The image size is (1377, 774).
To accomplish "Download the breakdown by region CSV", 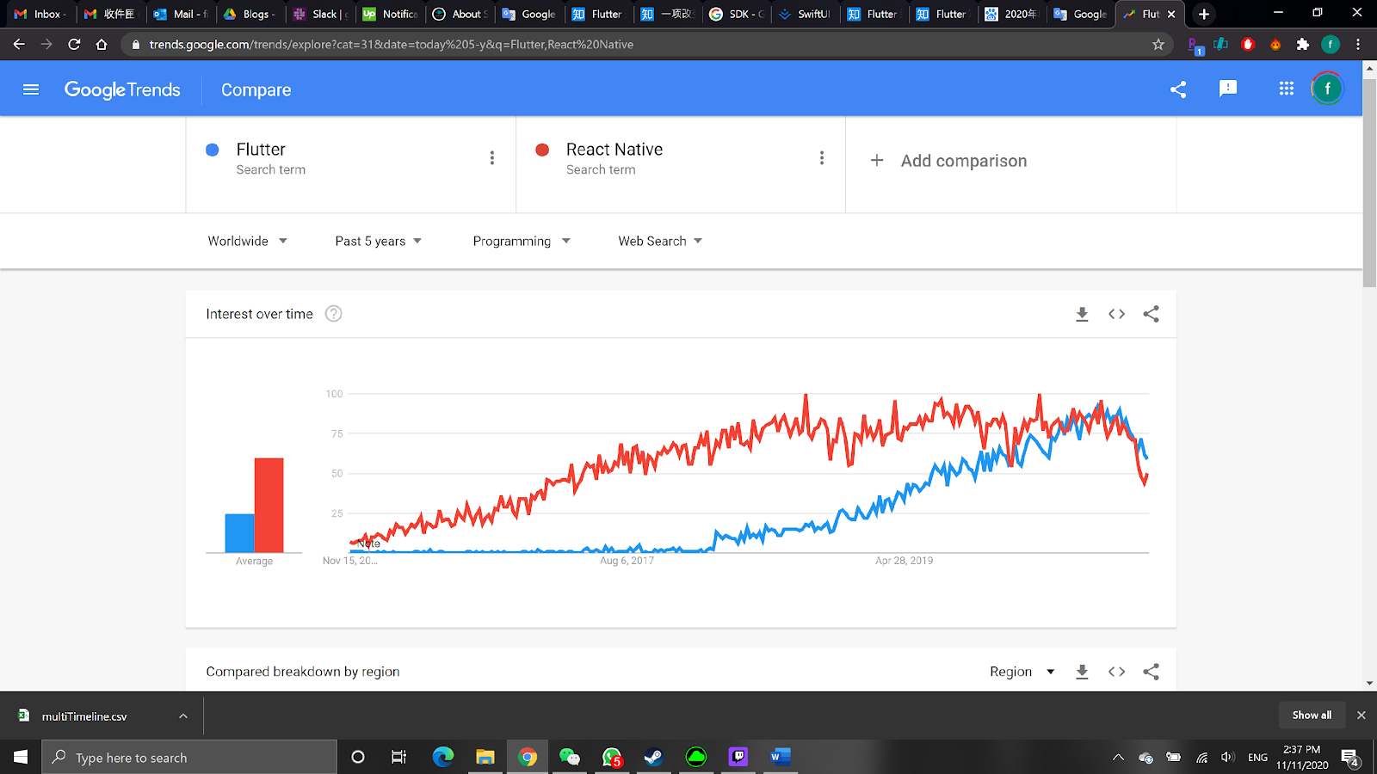I will 1082,672.
